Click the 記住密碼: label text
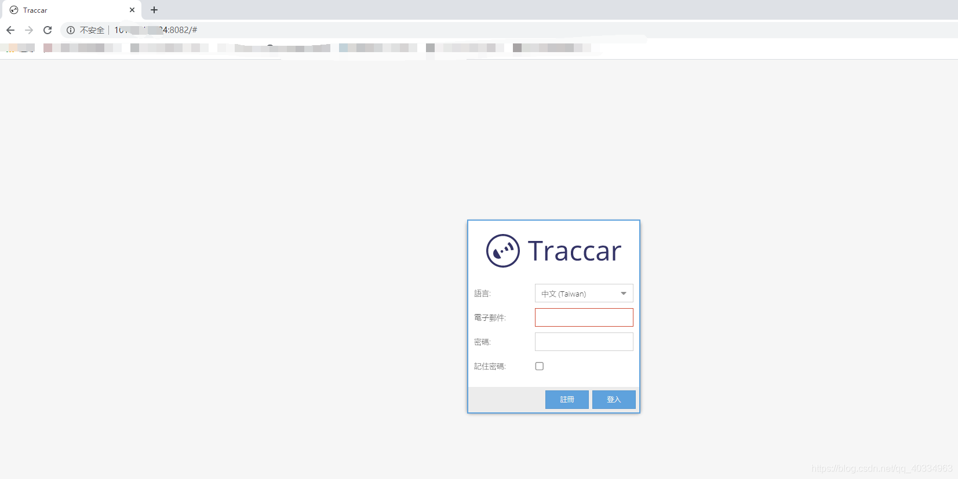 (x=490, y=366)
